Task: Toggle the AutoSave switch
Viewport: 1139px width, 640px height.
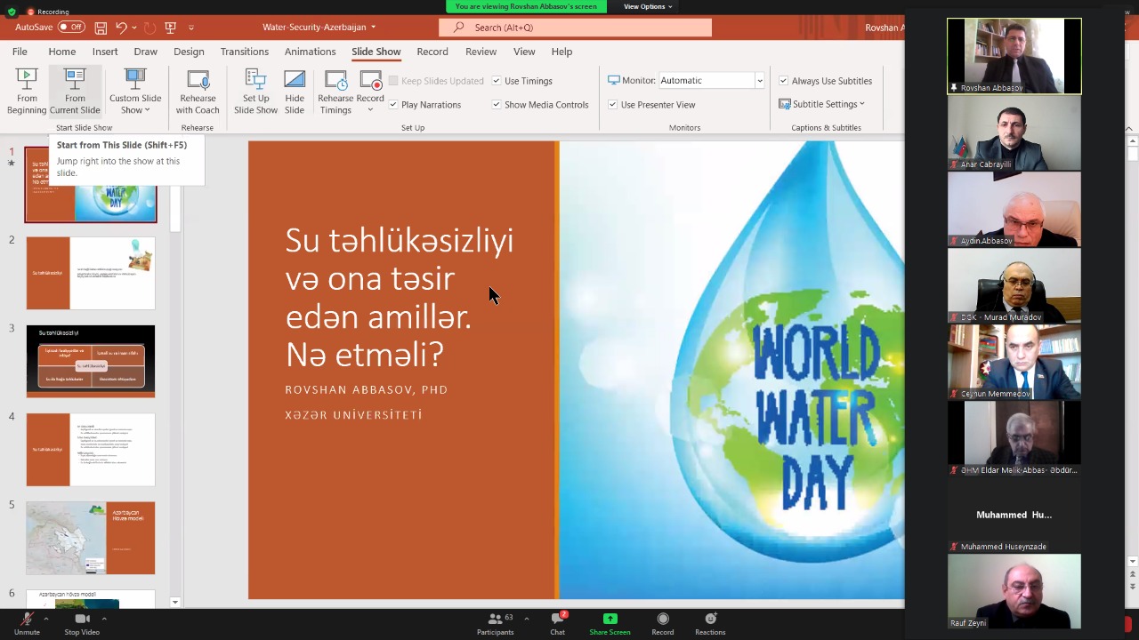Action: click(x=71, y=28)
